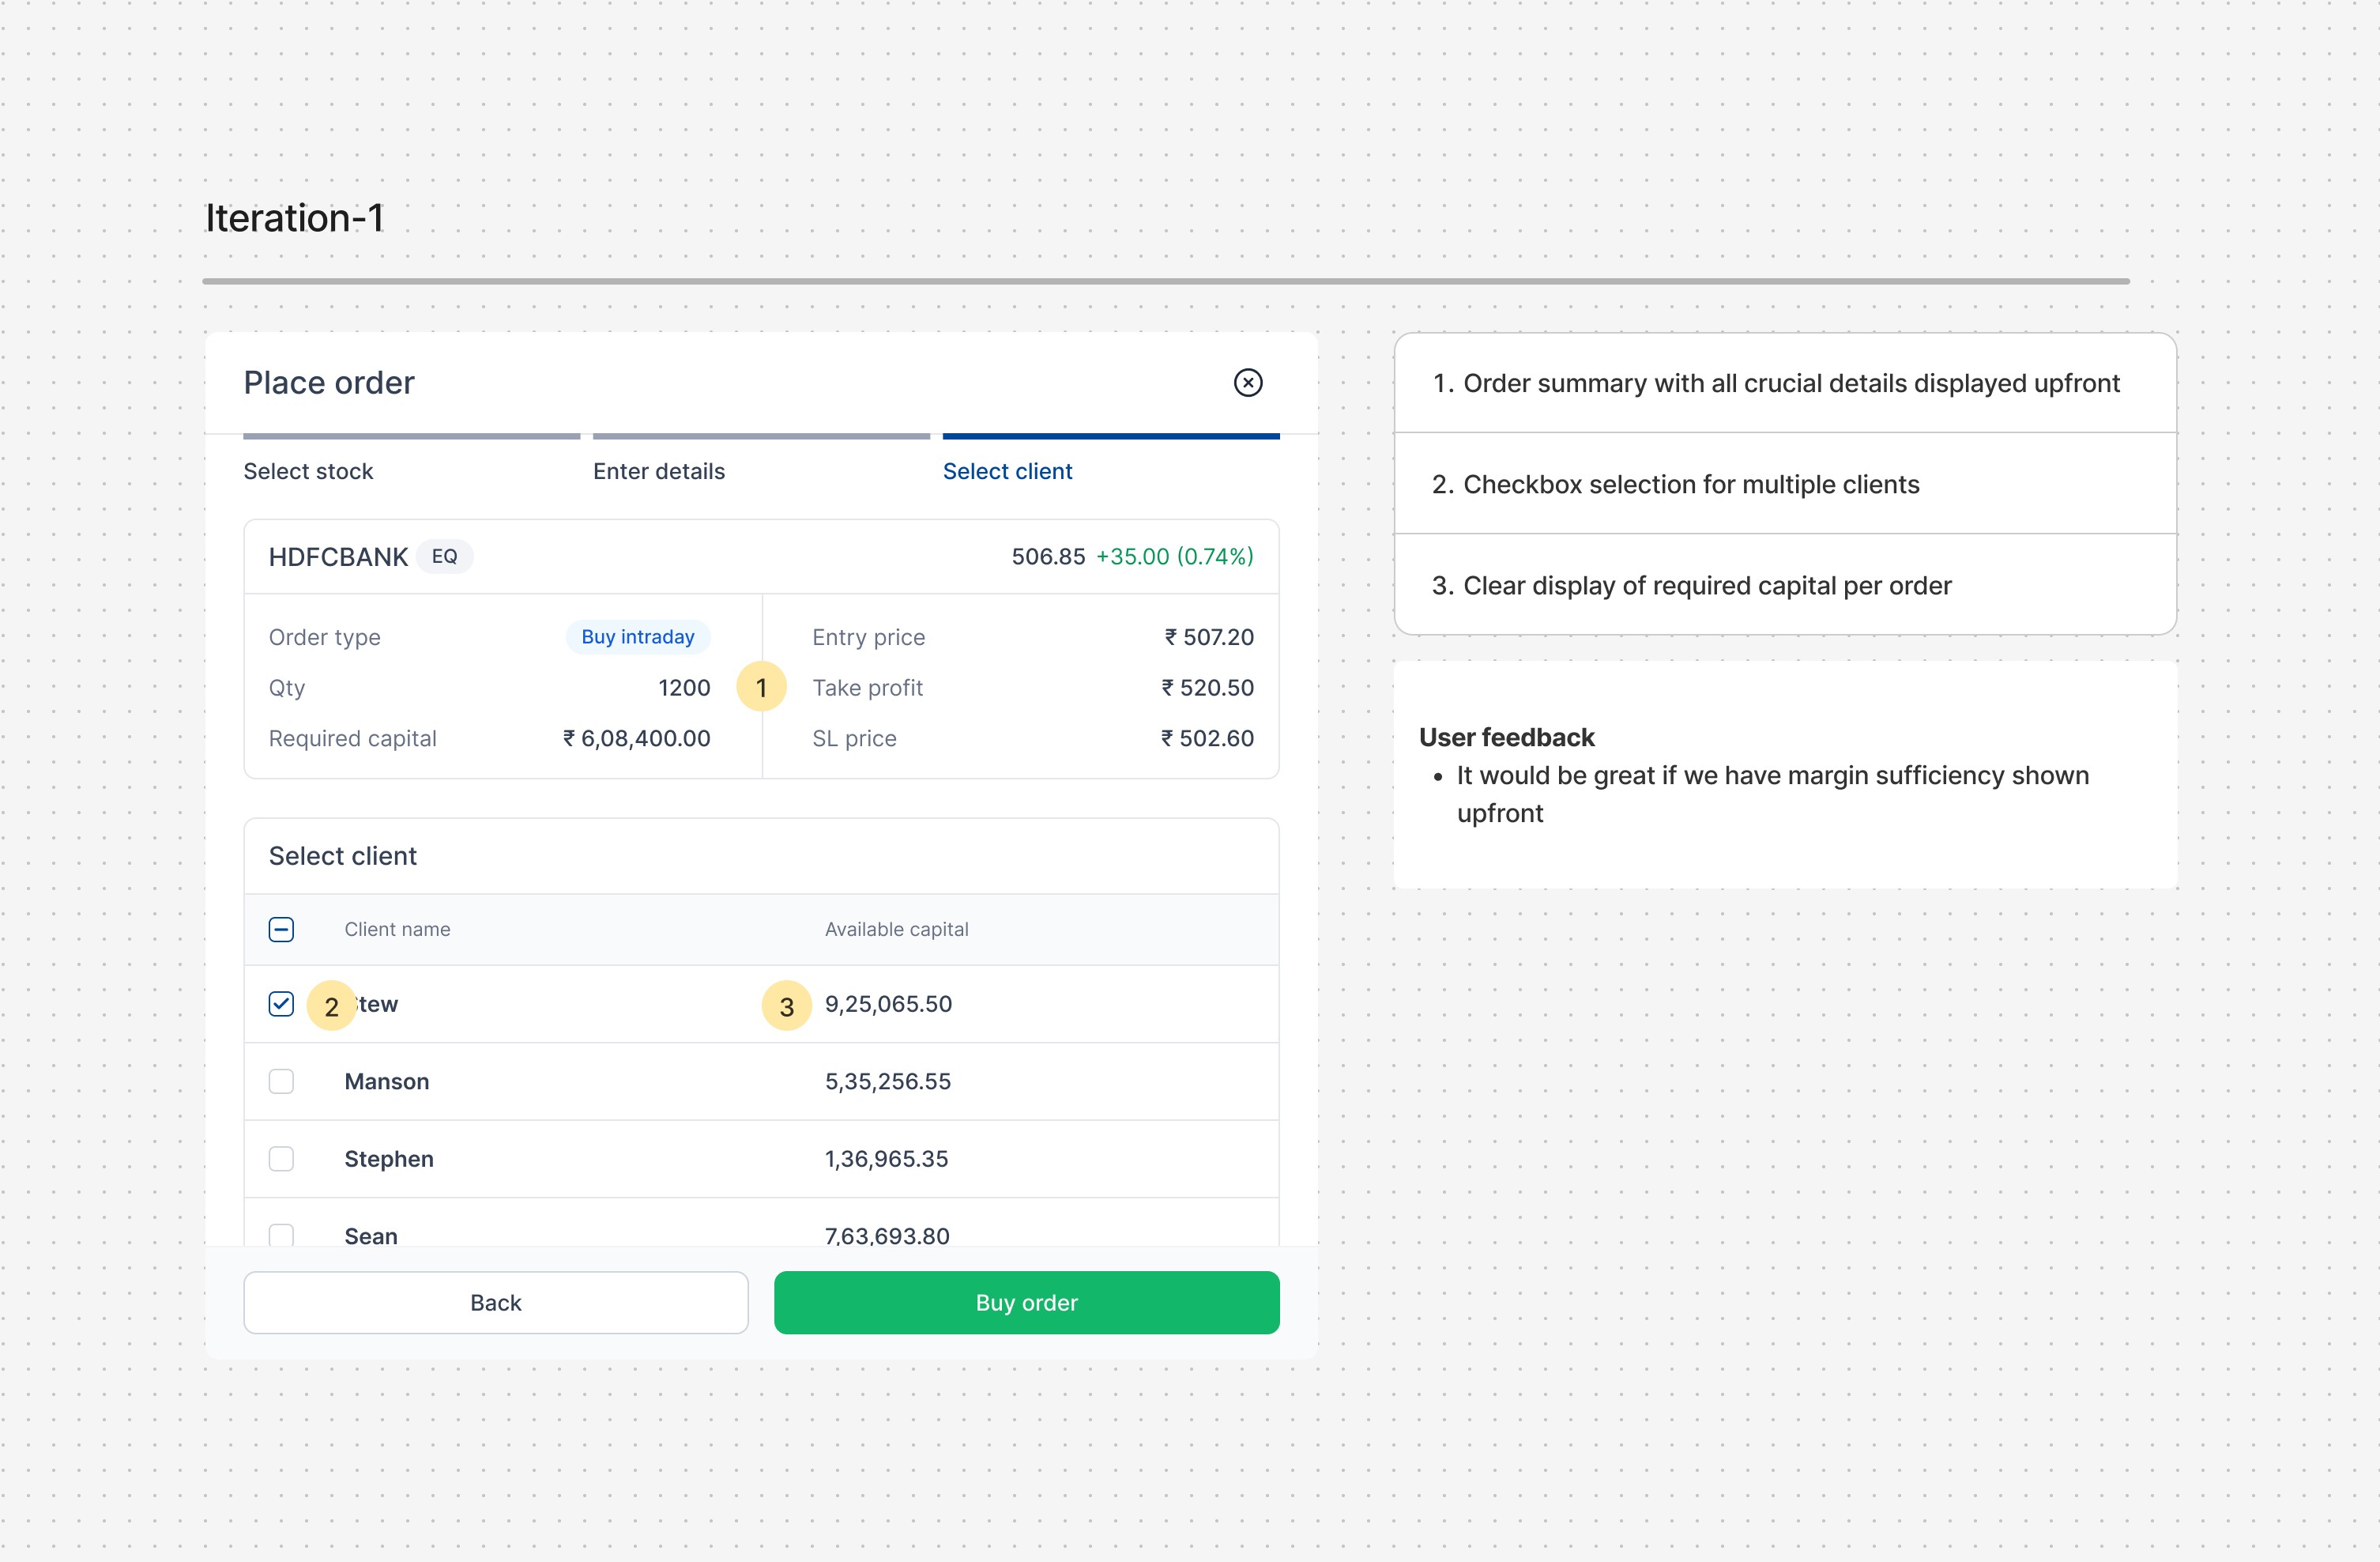
Task: Click the yellow annotation marker 1
Action: point(761,688)
